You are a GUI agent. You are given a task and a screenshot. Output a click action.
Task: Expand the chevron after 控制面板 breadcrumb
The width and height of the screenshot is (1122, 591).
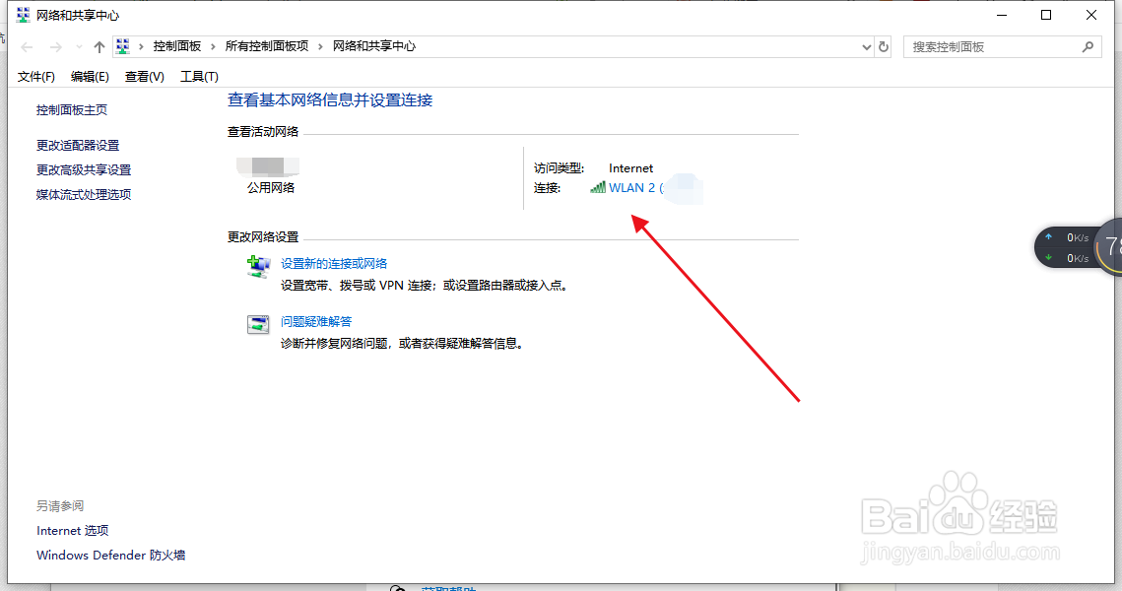click(x=213, y=46)
